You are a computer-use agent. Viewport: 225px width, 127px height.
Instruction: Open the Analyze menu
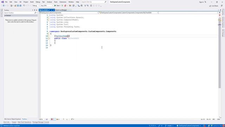coord(49,2)
